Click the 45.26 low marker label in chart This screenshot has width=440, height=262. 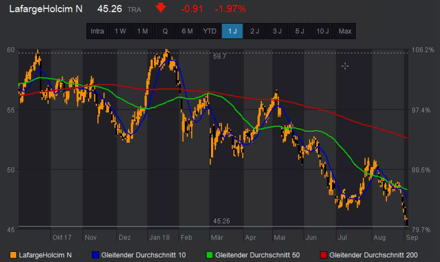tap(221, 221)
